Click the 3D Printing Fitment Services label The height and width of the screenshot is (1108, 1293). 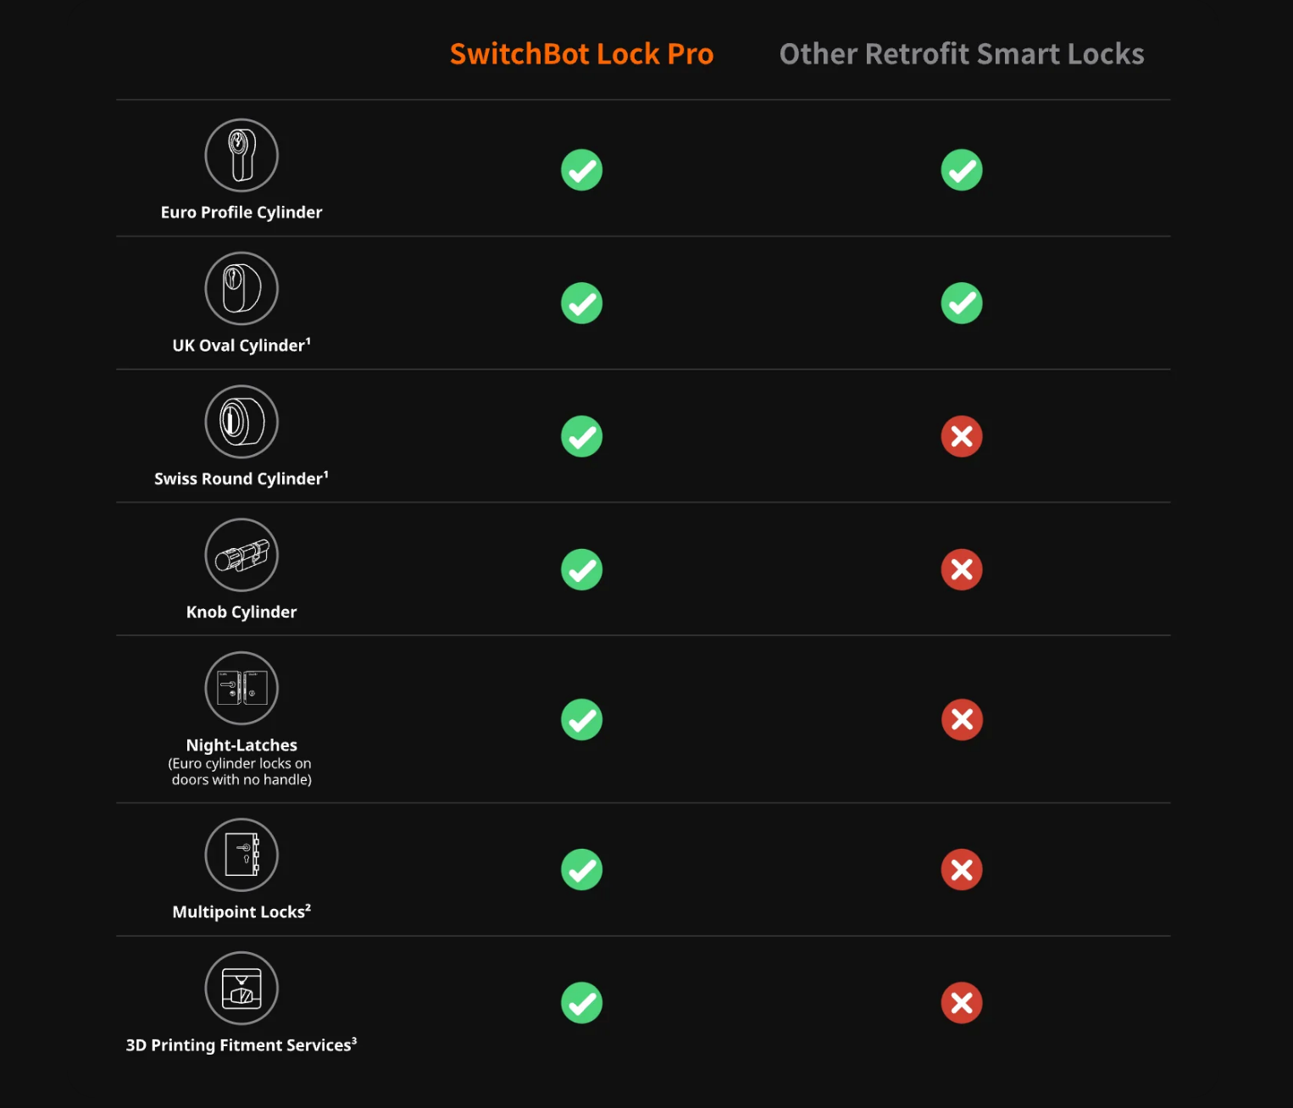pos(241,1045)
